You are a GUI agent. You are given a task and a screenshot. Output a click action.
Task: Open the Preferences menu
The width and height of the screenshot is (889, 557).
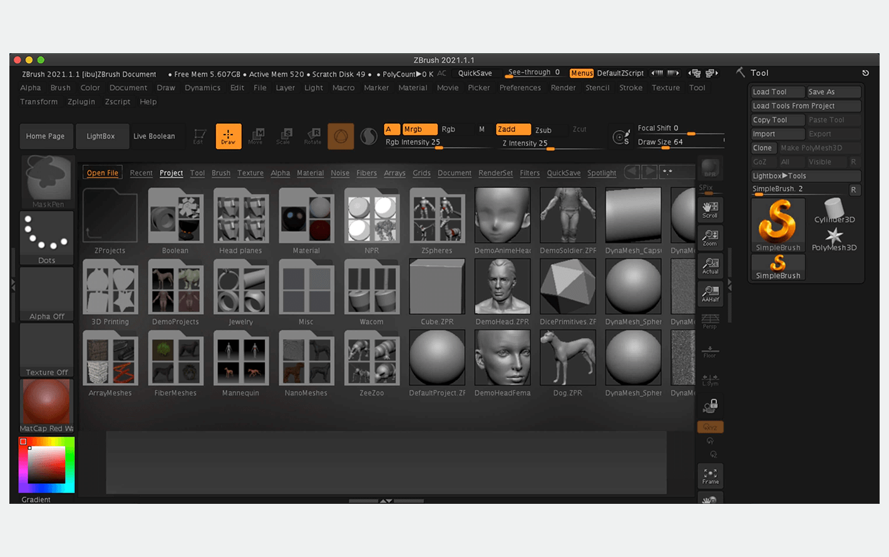(x=520, y=88)
